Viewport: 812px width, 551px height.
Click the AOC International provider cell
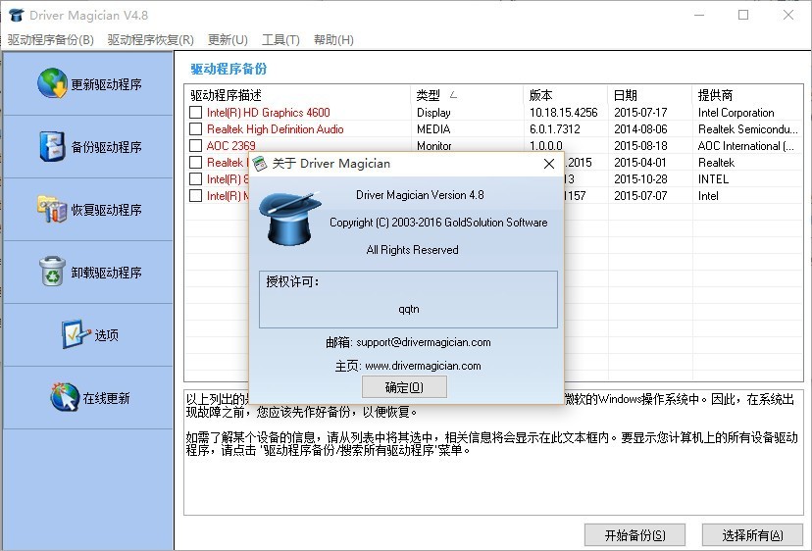745,145
